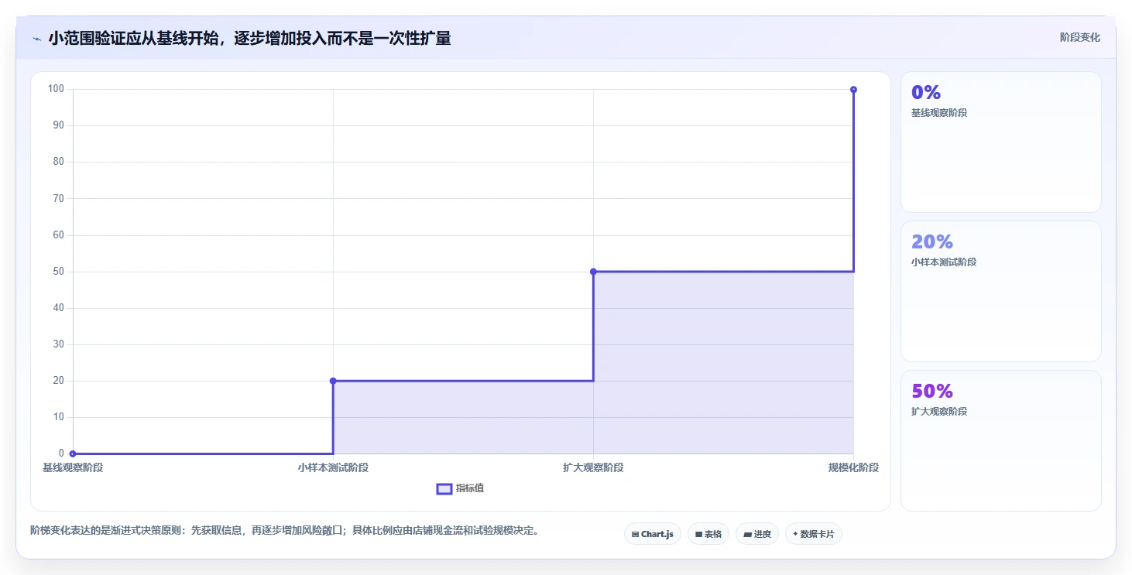1132x575 pixels.
Task: Select the data point at value 50
Action: pos(593,272)
